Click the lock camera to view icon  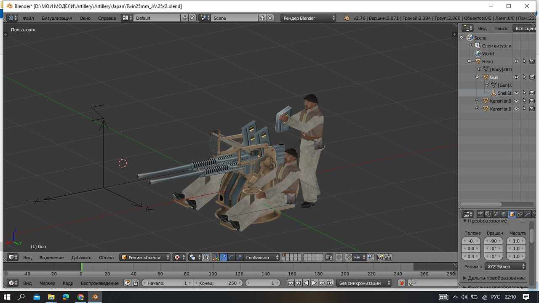pos(329,257)
